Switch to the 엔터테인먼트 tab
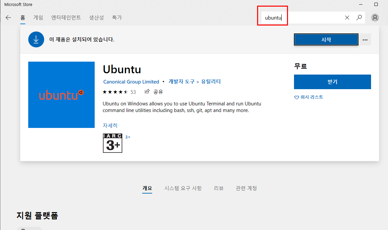Screen dimensions: 388x230 point(66,18)
